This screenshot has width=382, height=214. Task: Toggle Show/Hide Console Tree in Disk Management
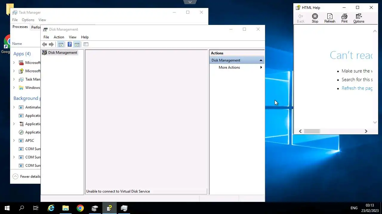coord(61,44)
